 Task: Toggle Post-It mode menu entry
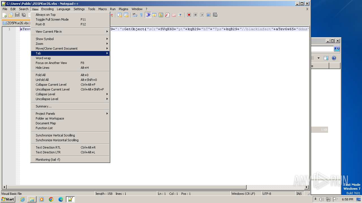click(x=70, y=24)
